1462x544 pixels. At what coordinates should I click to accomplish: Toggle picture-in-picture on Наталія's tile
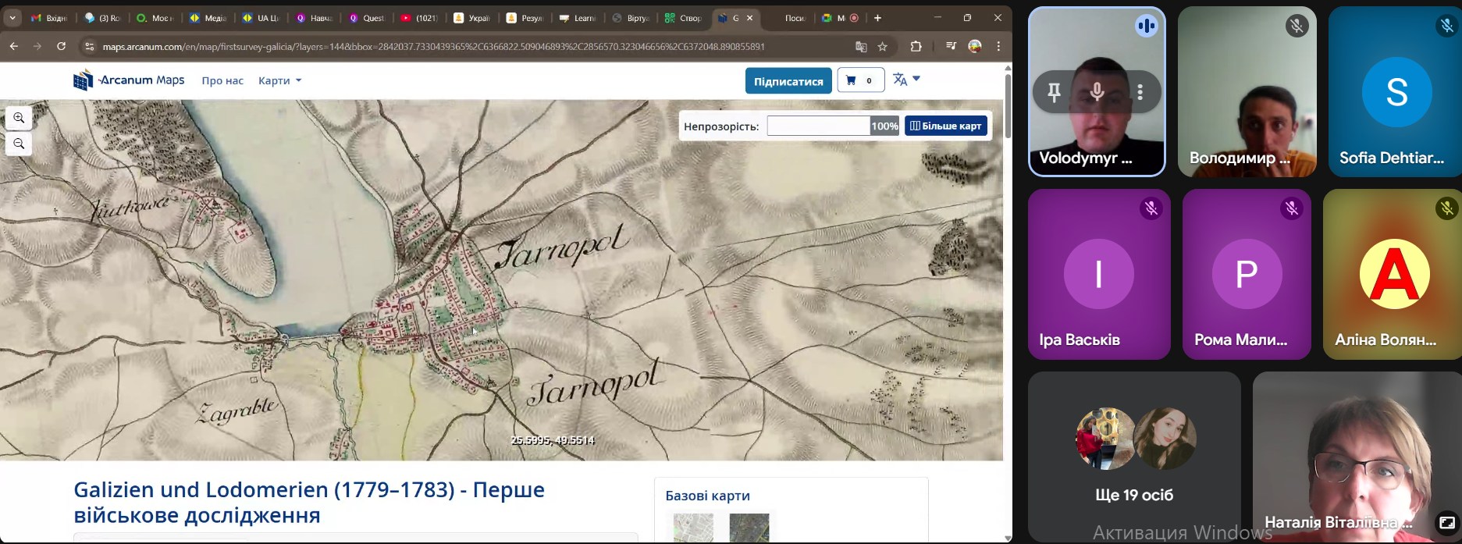click(1446, 523)
